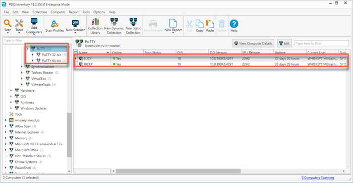Viewport: 353px width, 183px height.
Task: Collapse the PuTTY tree node
Action: point(28,48)
